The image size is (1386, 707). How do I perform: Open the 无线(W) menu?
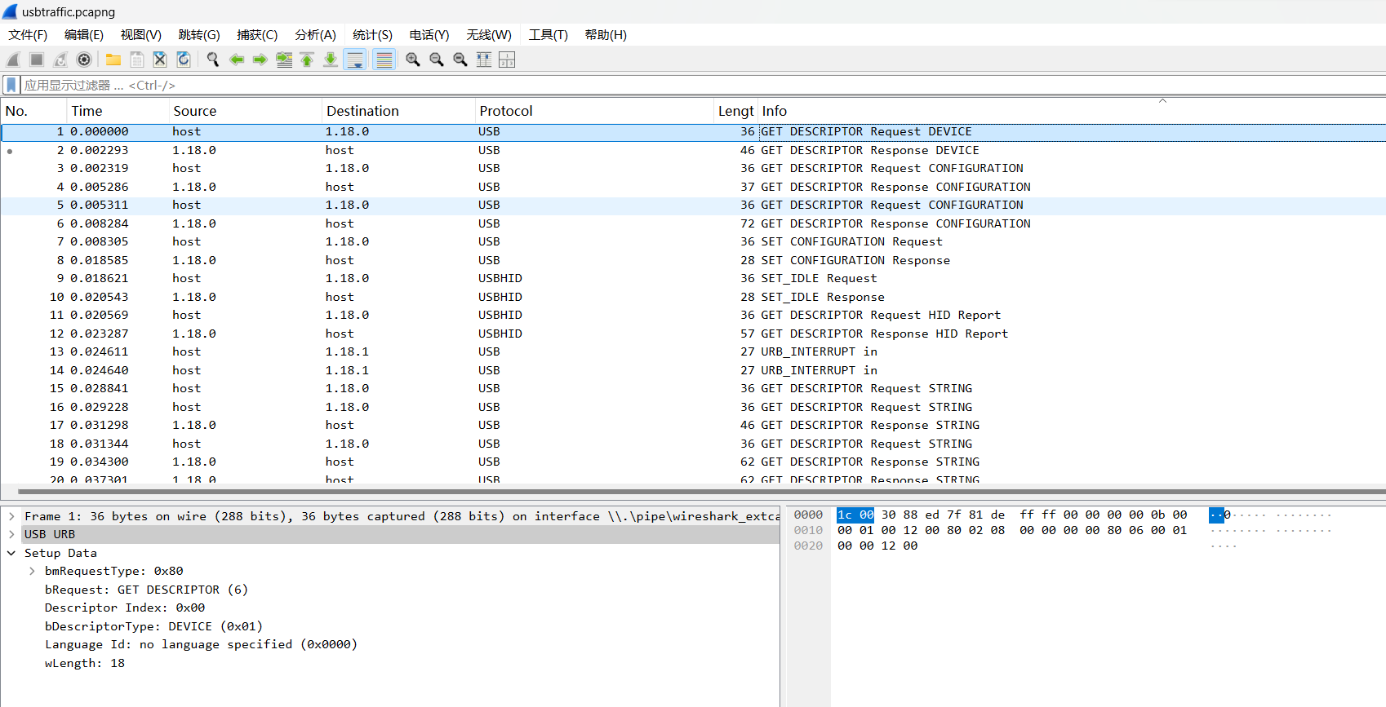(x=489, y=35)
